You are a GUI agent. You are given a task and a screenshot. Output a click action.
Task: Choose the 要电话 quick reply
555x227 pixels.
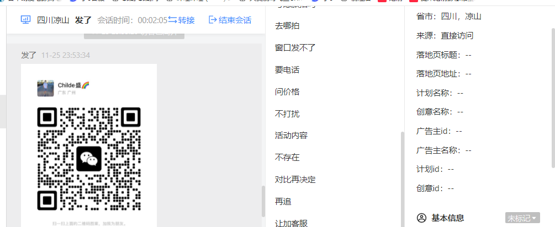(x=287, y=70)
